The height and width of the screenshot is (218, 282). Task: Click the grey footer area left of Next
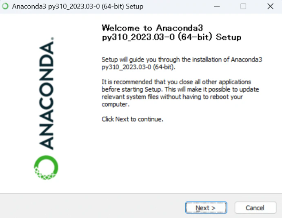pos(92,207)
